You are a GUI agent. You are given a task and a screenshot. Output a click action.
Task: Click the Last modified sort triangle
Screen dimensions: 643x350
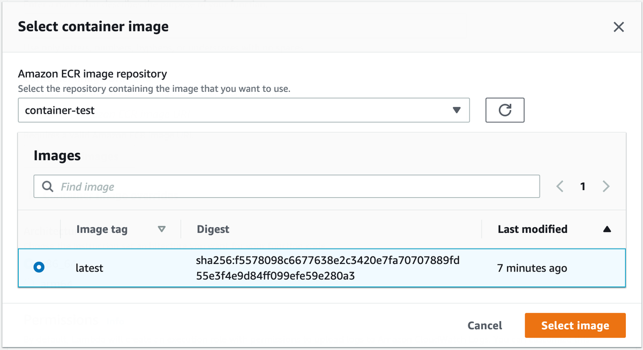pos(607,229)
